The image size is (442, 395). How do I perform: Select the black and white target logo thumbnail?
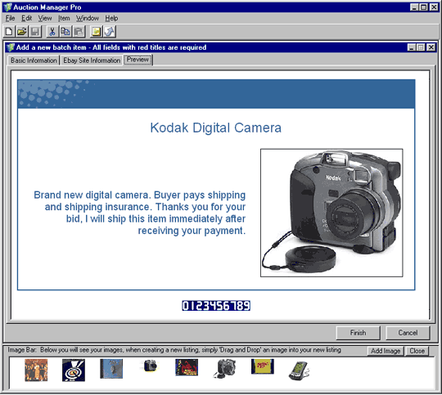(74, 370)
